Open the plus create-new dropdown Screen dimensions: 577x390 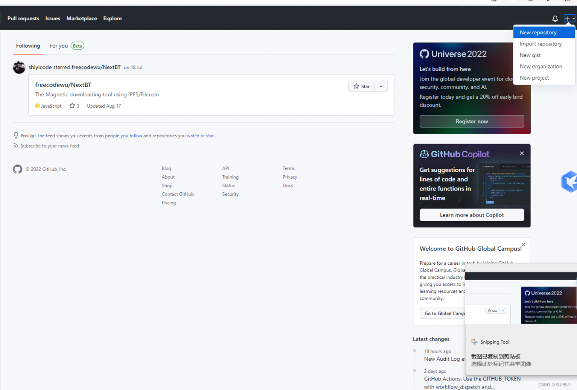(570, 18)
